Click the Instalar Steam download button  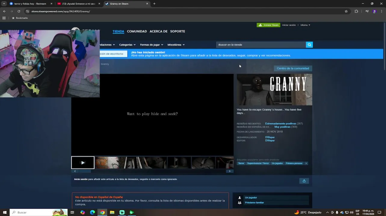pyautogui.click(x=268, y=25)
